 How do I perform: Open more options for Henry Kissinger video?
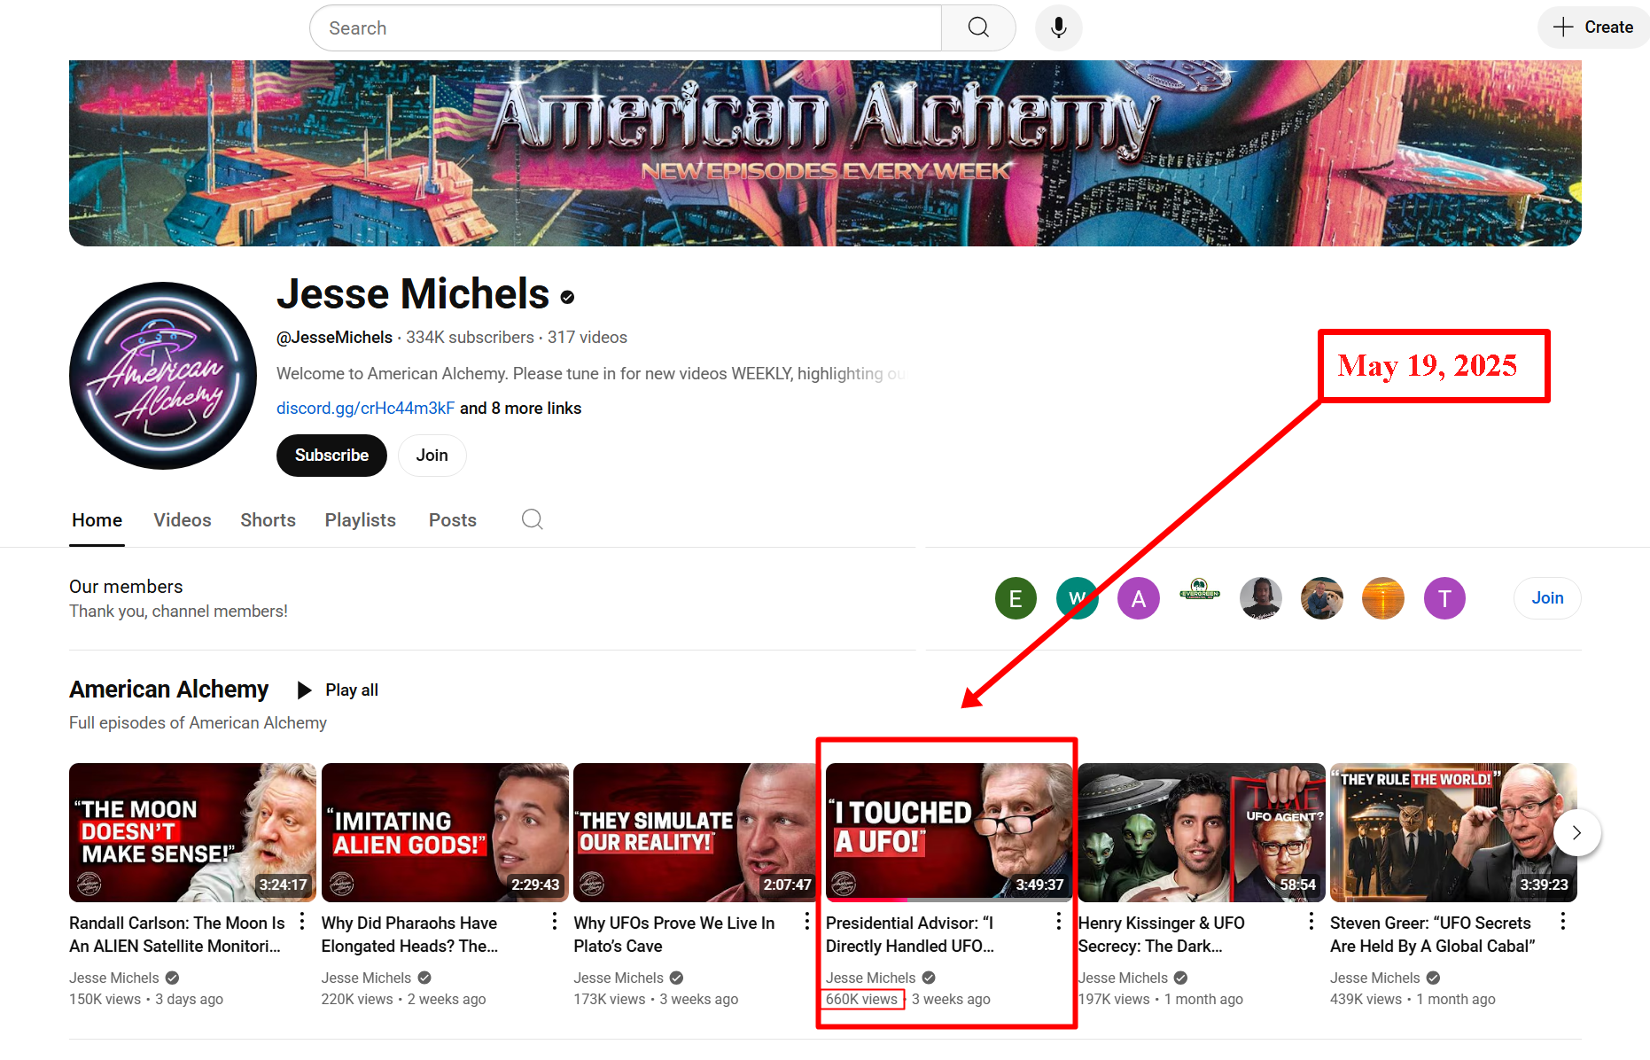tap(1311, 922)
